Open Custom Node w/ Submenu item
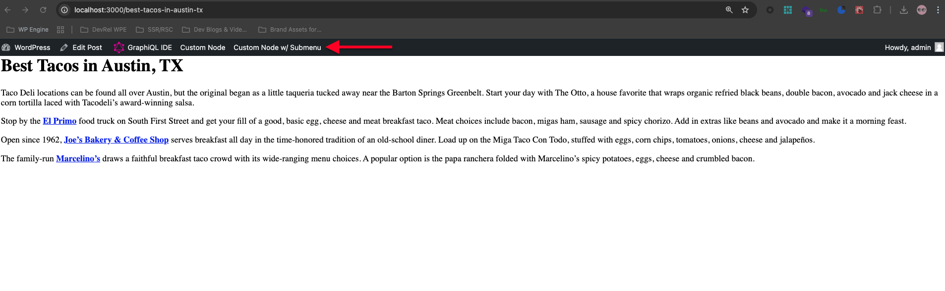 click(278, 48)
